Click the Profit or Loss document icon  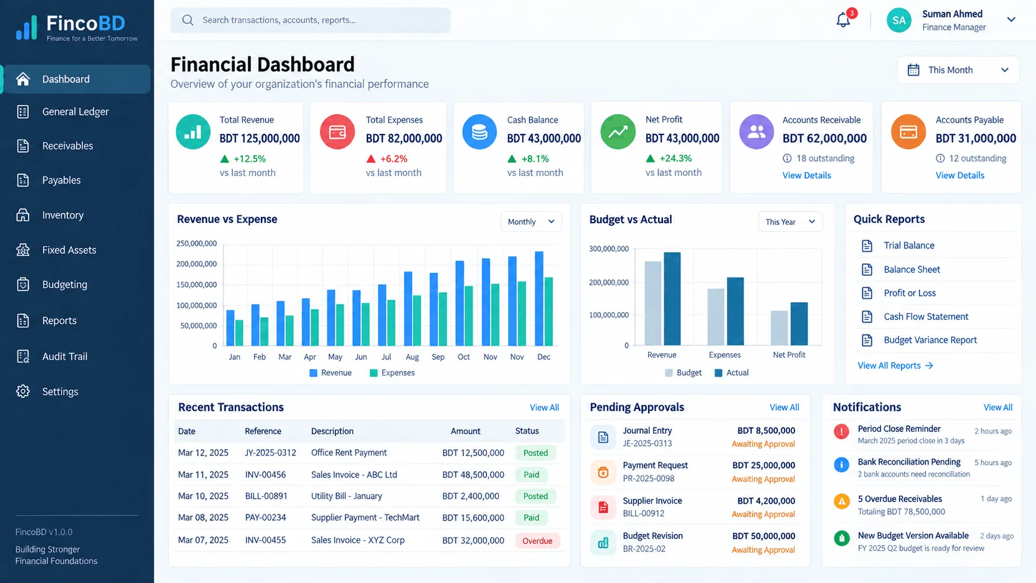(x=867, y=293)
